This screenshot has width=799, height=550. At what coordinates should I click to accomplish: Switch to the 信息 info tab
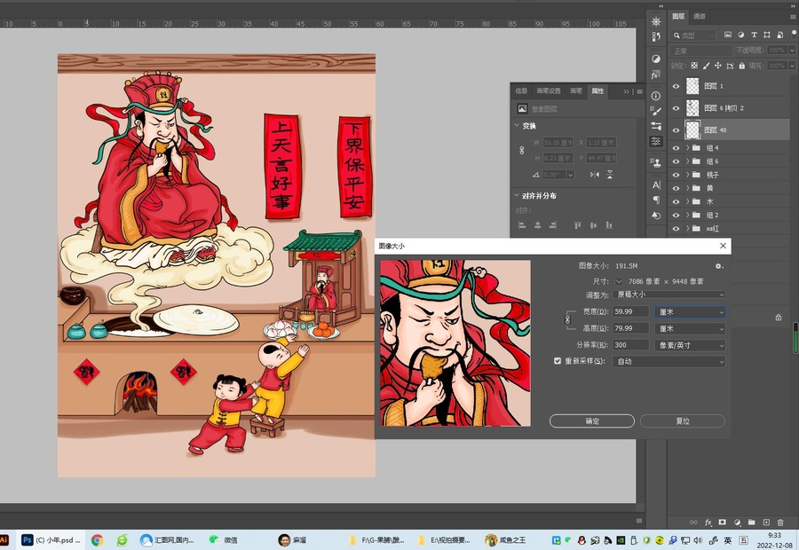521,90
